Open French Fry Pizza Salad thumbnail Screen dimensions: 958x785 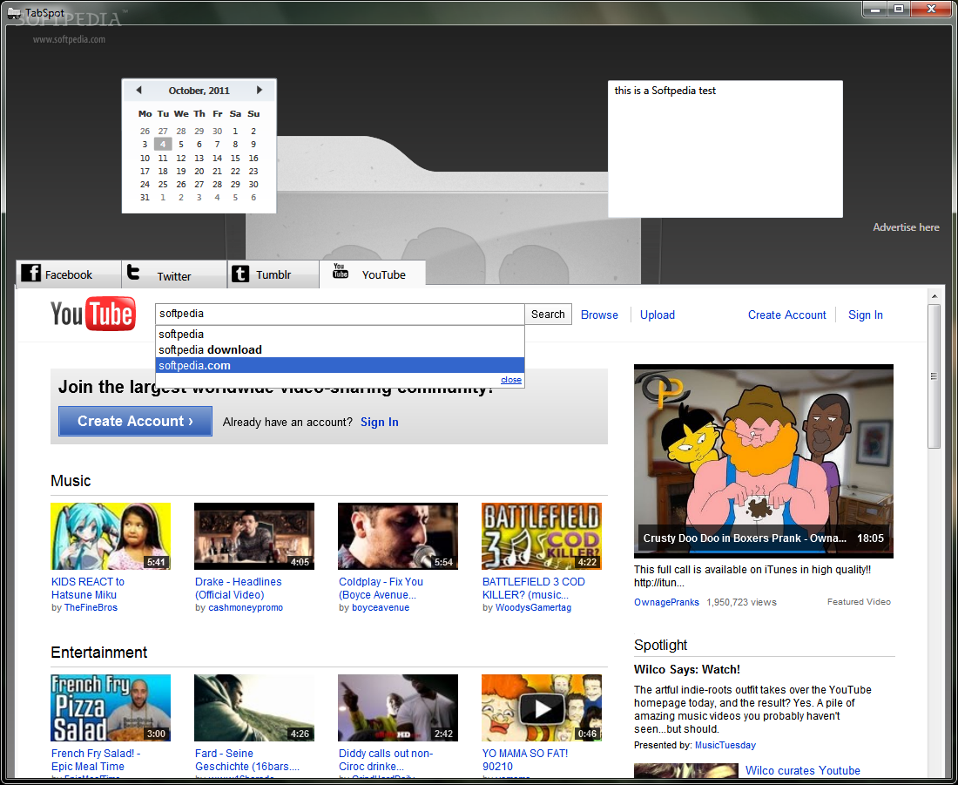coord(111,708)
